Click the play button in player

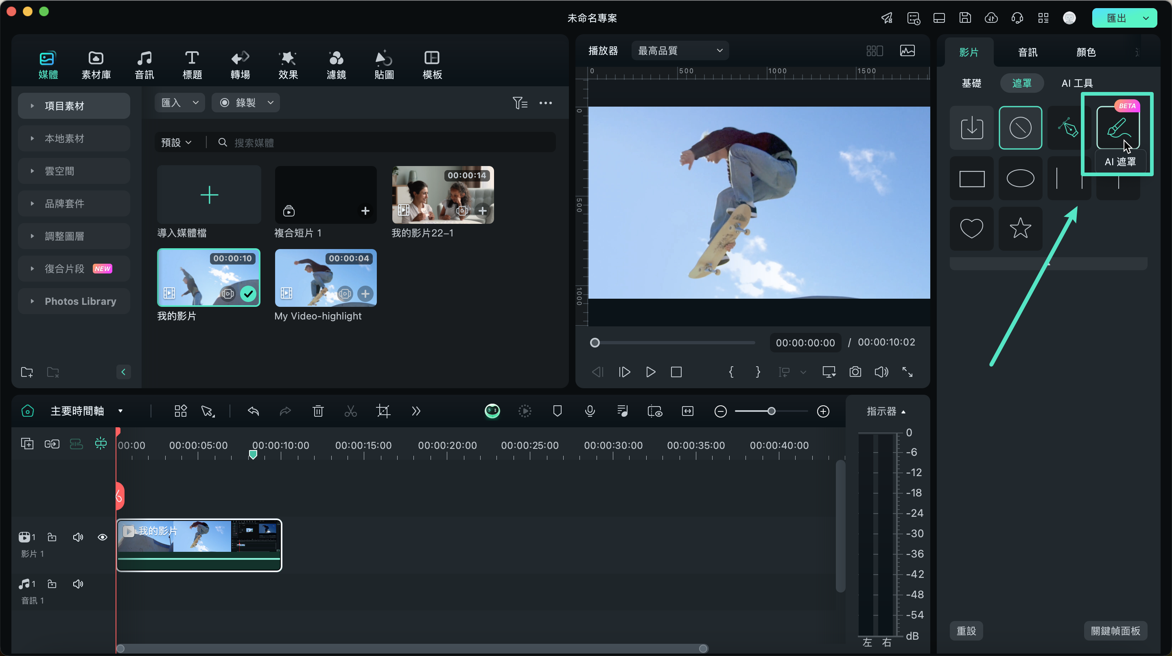click(x=651, y=372)
